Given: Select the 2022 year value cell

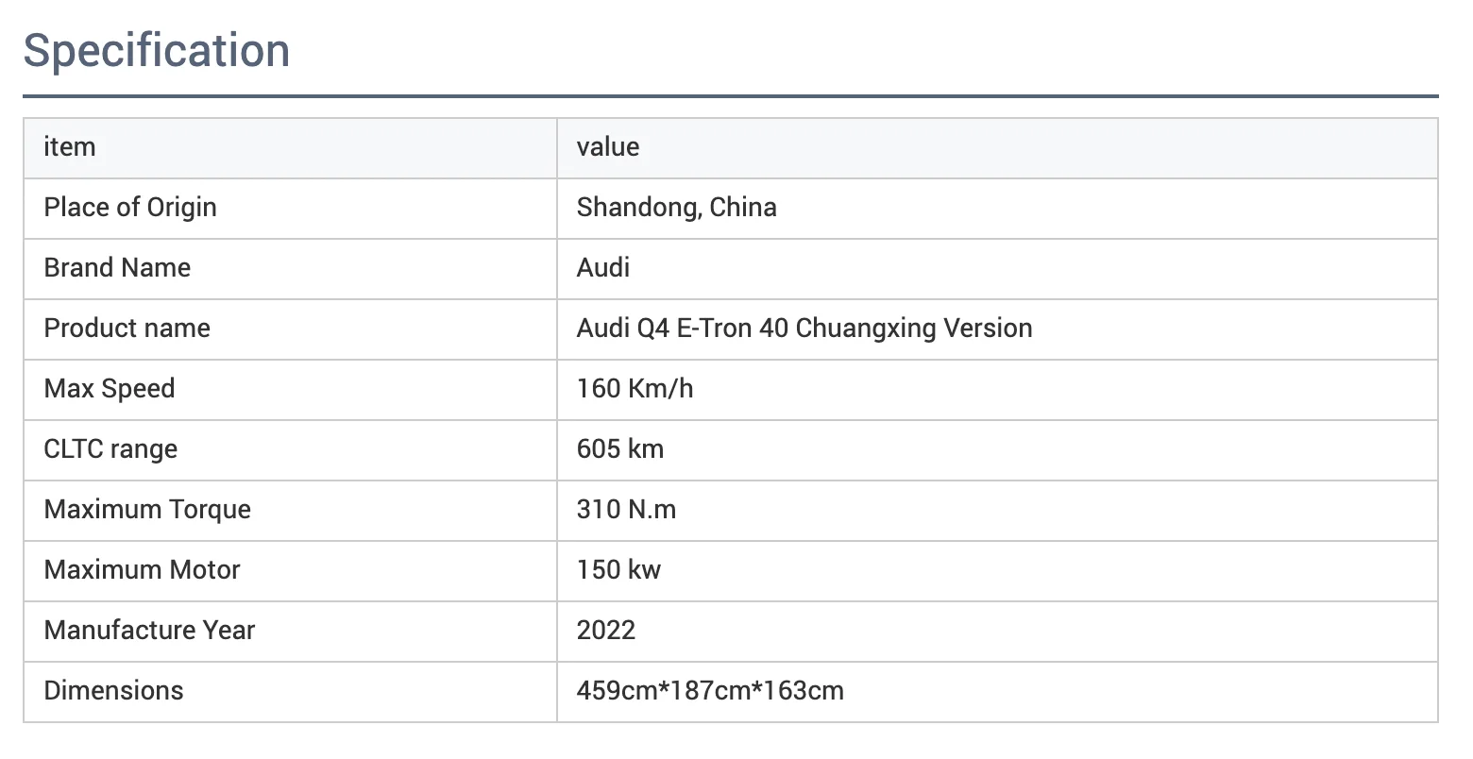Looking at the screenshot, I should click(606, 631).
